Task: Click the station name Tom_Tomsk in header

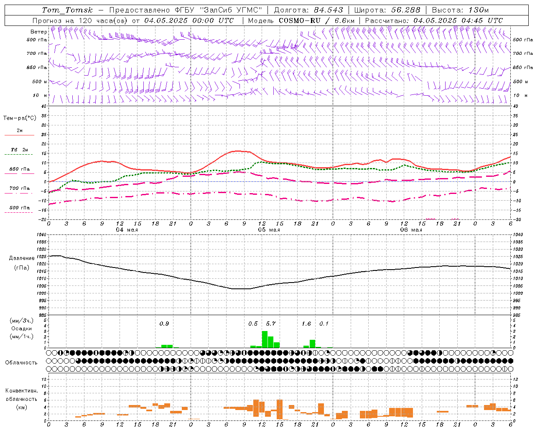Action: pyautogui.click(x=67, y=10)
